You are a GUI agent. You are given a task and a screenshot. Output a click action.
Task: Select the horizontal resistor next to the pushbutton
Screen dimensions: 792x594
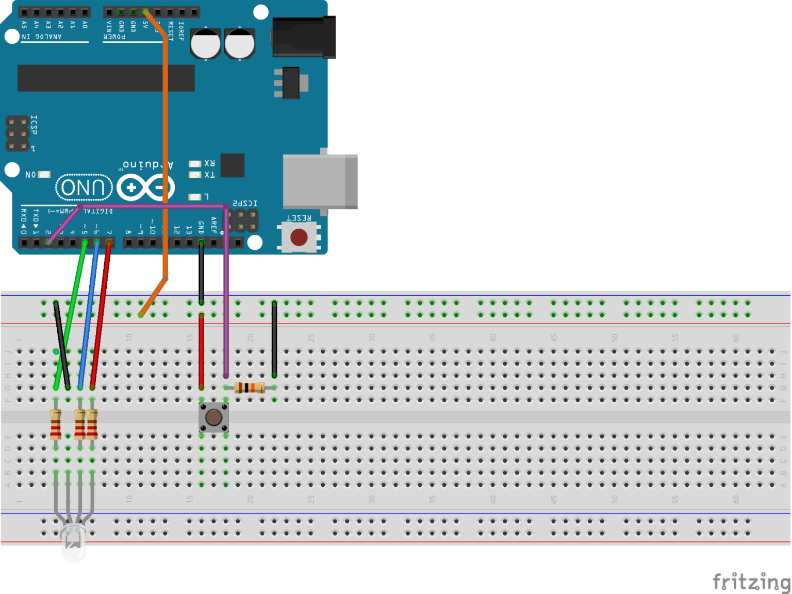click(x=250, y=388)
